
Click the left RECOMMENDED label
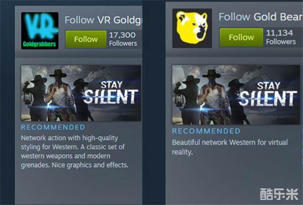click(x=53, y=127)
